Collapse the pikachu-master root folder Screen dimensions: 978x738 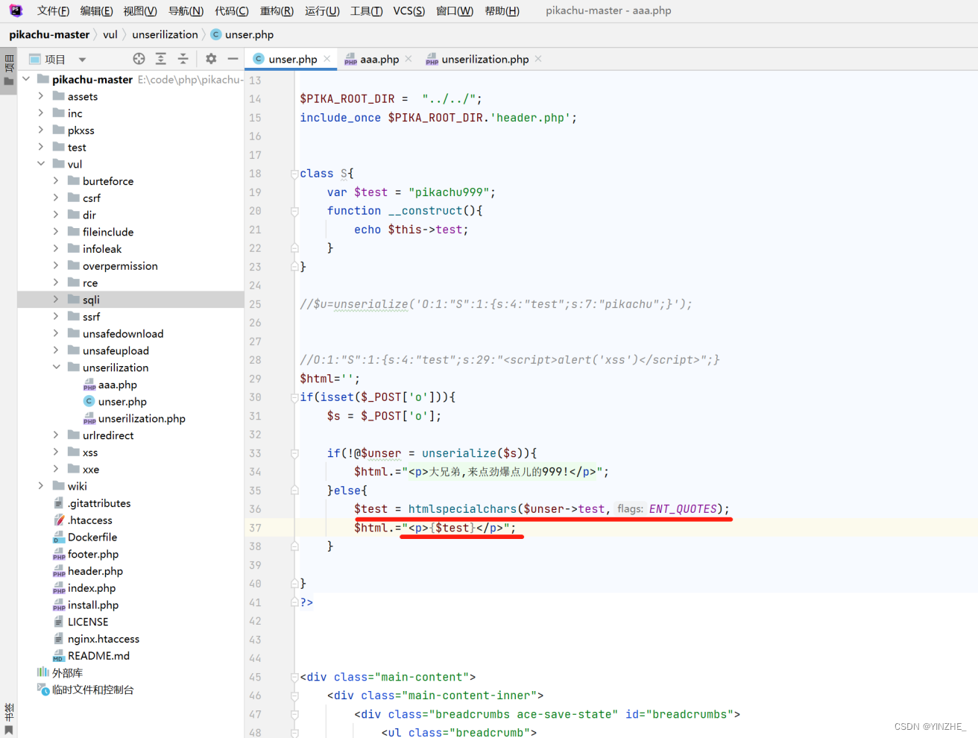26,79
